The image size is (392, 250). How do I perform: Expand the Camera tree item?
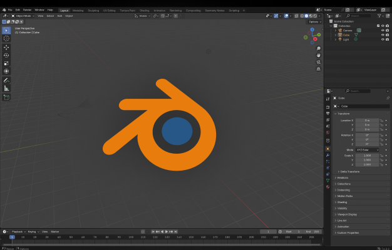tap(336, 31)
